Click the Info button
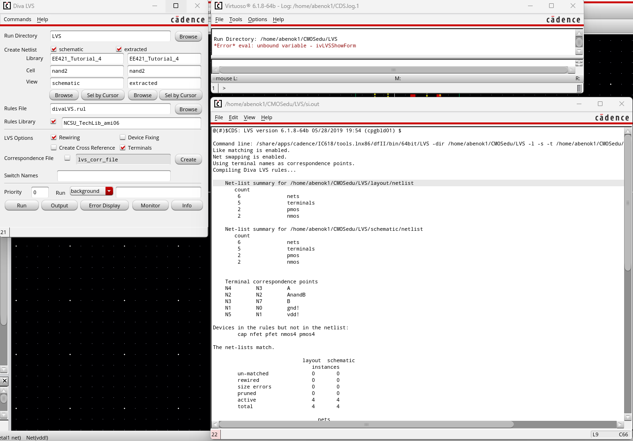The width and height of the screenshot is (633, 441). coord(187,205)
